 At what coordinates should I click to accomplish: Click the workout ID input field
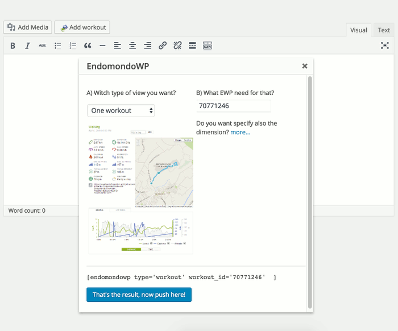234,106
